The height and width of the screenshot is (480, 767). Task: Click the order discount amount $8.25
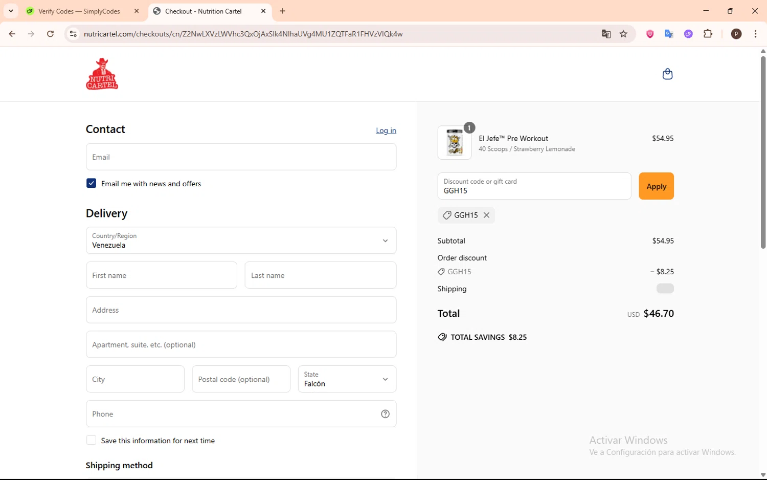pos(662,272)
